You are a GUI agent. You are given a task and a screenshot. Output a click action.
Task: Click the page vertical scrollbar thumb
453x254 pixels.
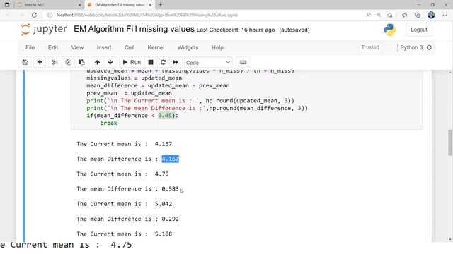click(x=450, y=143)
